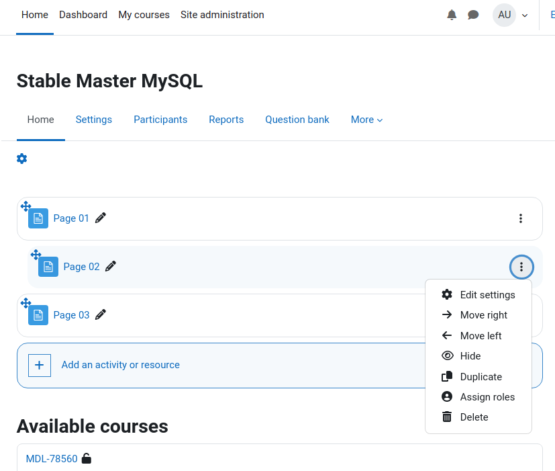Click the plus icon to add activity
Screen dimensions: 555x471
coord(40,365)
